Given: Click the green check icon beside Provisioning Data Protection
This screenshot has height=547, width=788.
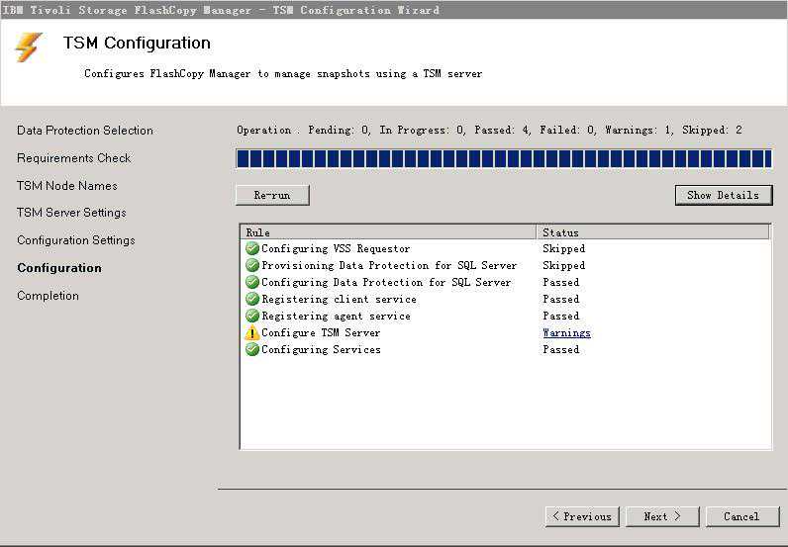Looking at the screenshot, I should point(251,266).
